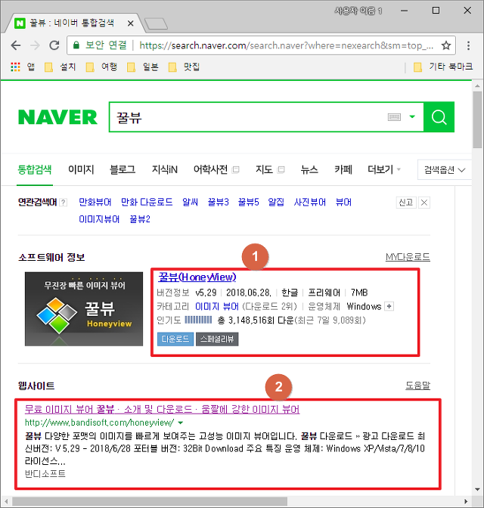Switch to the 카페 tab
Image resolution: width=484 pixels, height=508 pixels.
[343, 169]
